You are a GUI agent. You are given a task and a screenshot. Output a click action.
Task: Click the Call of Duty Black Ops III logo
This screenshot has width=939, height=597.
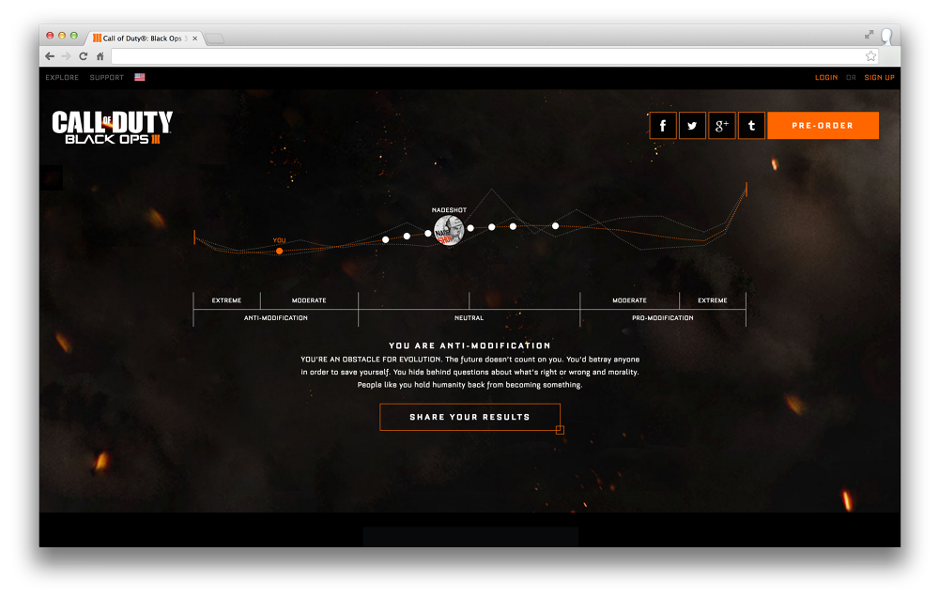pos(113,127)
